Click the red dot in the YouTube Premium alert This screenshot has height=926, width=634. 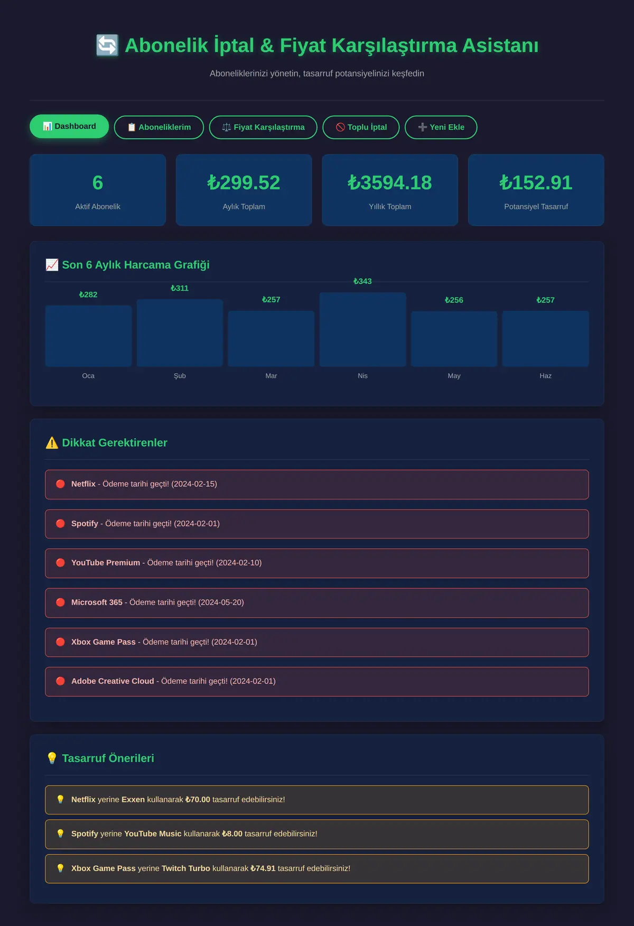pyautogui.click(x=60, y=563)
